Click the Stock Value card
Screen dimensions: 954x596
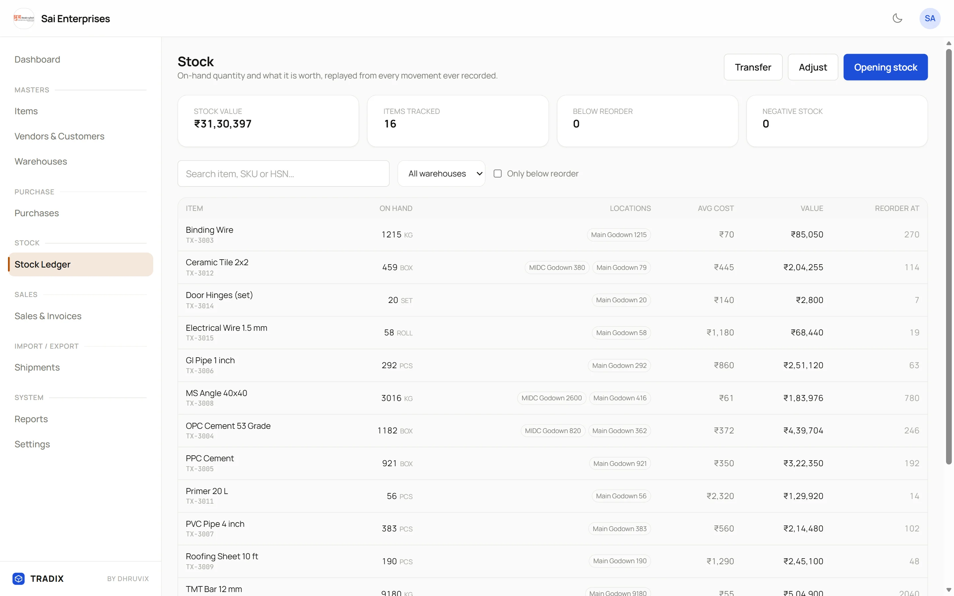click(x=268, y=121)
